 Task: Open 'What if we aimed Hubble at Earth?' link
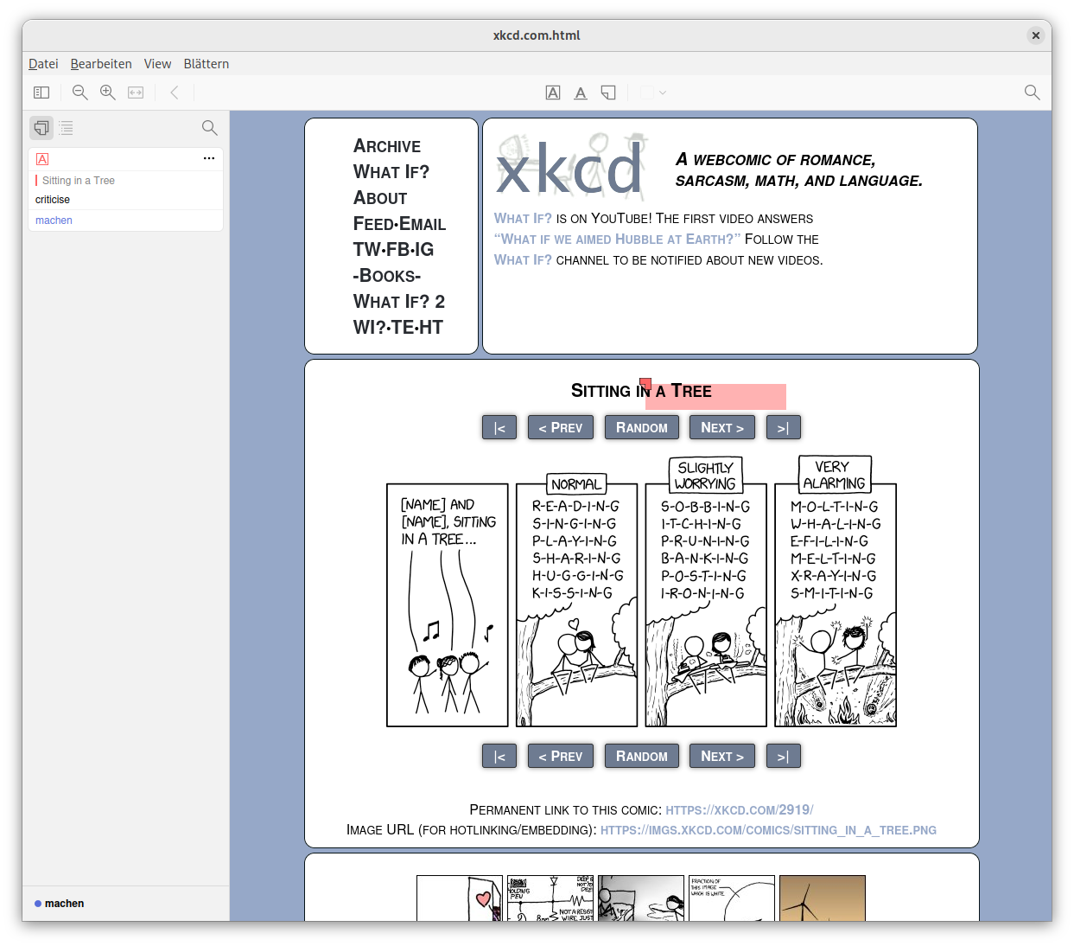click(x=617, y=240)
